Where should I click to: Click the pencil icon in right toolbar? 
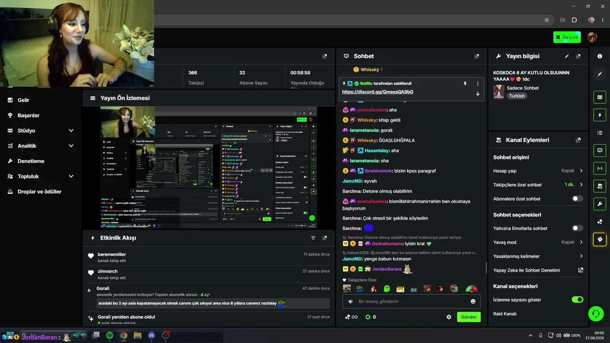(x=600, y=74)
